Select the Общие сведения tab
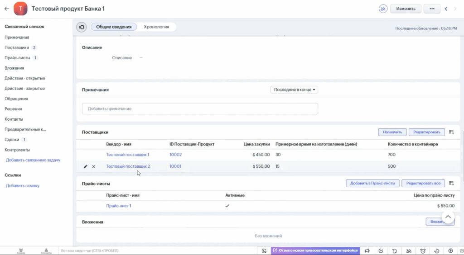The image size is (464, 255). 114,27
